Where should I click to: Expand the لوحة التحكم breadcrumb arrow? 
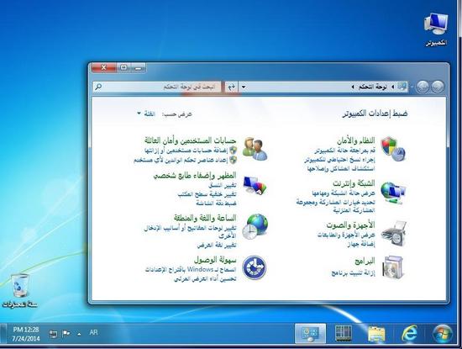click(x=353, y=87)
